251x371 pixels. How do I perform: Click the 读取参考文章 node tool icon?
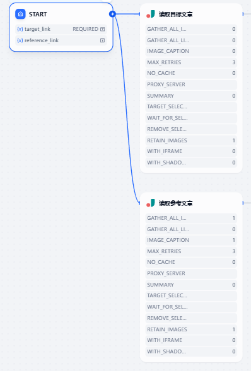[151, 203]
